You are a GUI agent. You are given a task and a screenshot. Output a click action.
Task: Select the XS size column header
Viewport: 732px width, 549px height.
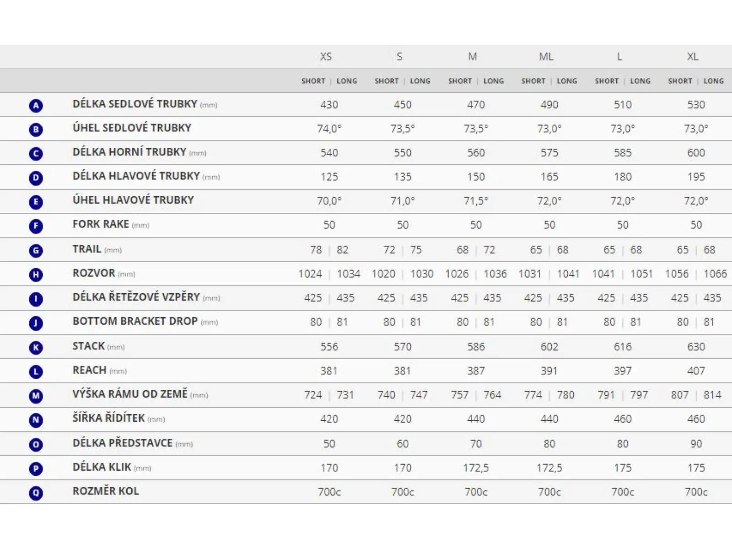(326, 57)
